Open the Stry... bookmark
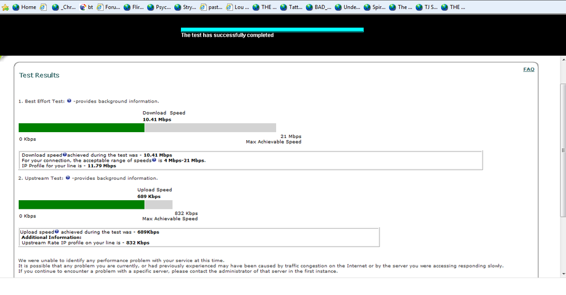This screenshot has height=295, width=566. pos(185,7)
